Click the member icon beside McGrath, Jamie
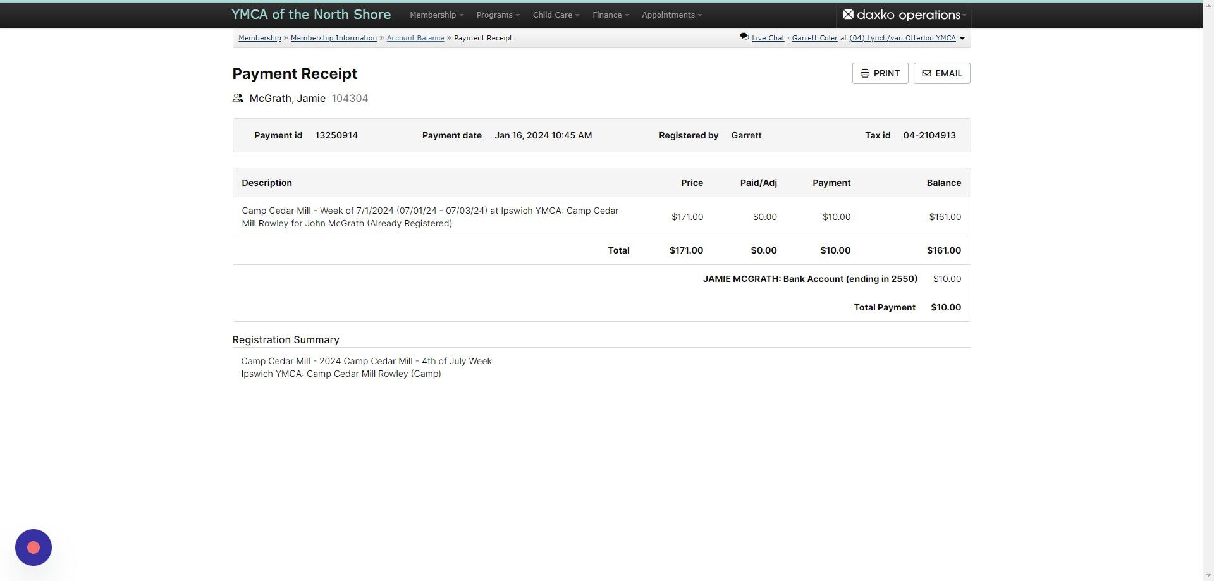This screenshot has height=581, width=1214. pos(238,98)
